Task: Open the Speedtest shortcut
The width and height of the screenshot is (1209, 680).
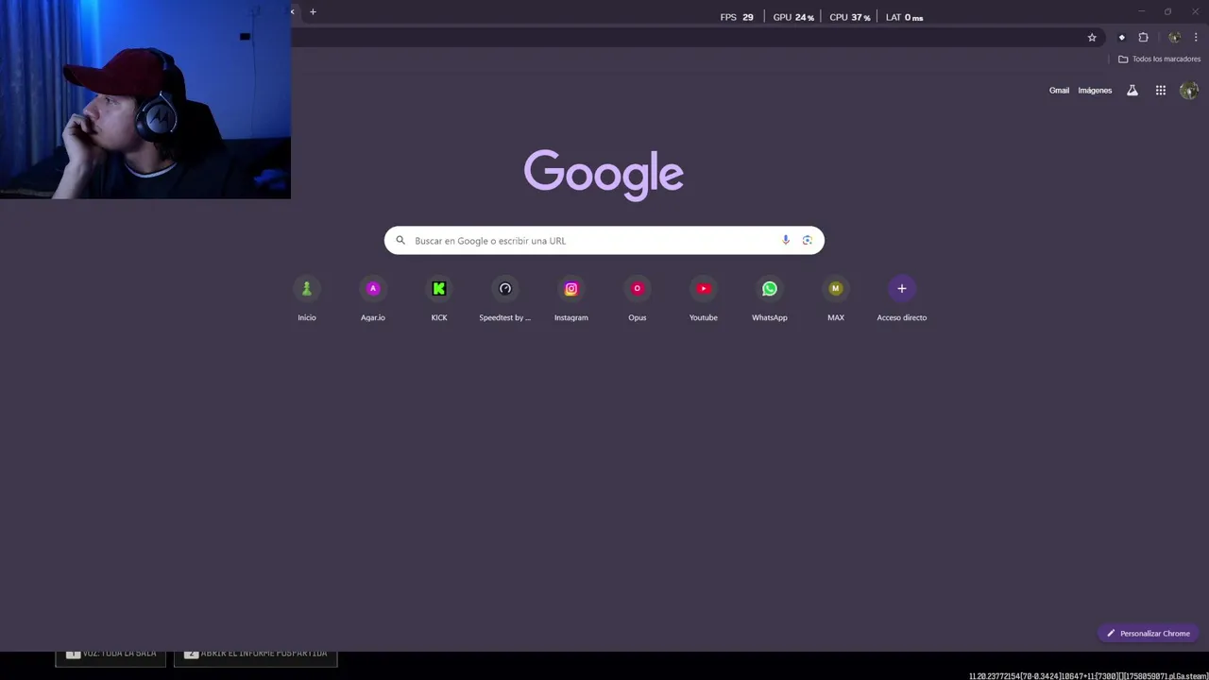Action: (x=505, y=298)
